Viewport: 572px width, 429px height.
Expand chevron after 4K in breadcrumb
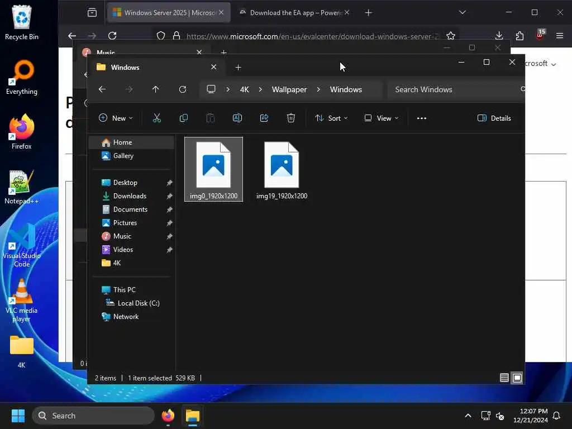click(x=260, y=89)
